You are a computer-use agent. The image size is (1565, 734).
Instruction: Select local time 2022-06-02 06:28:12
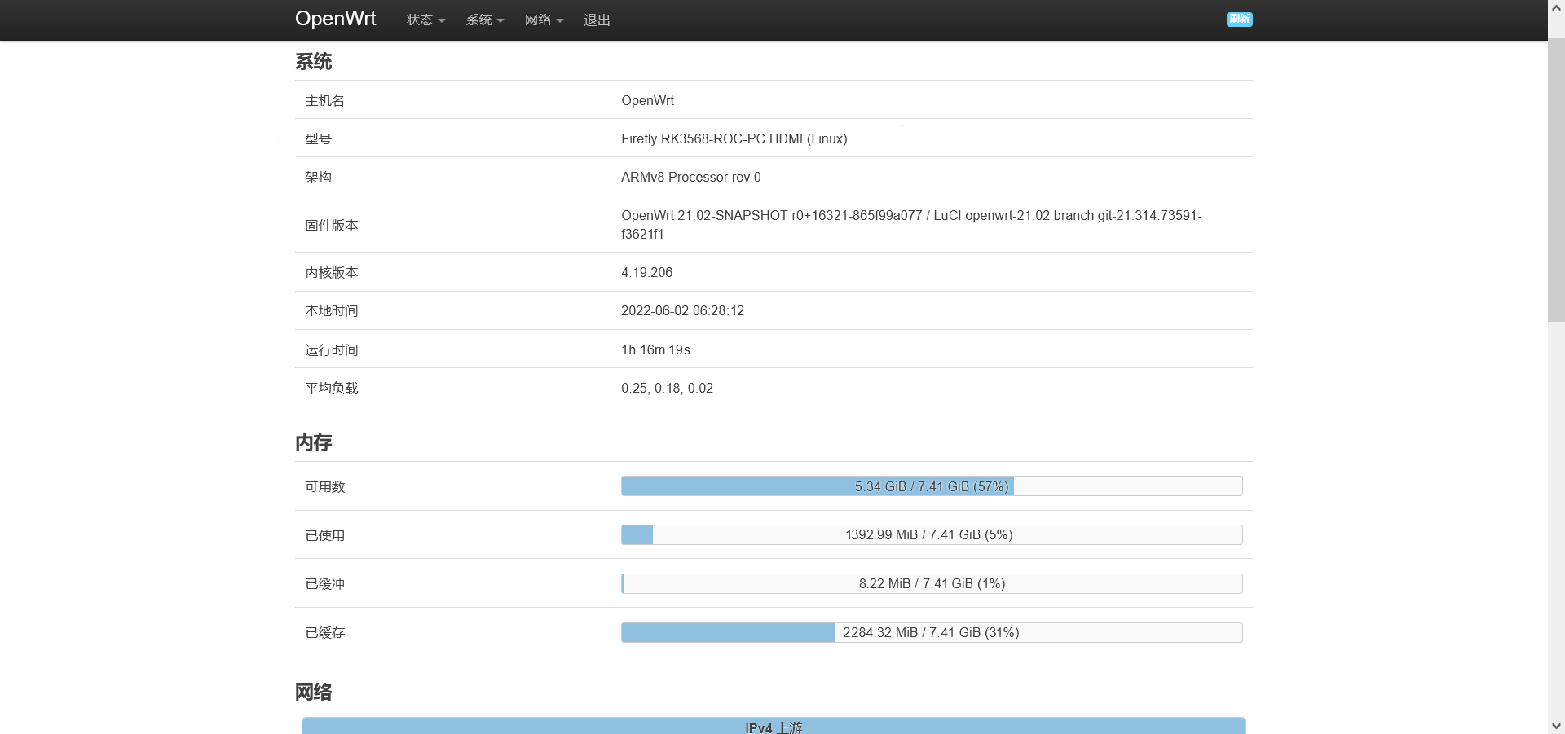(x=682, y=310)
